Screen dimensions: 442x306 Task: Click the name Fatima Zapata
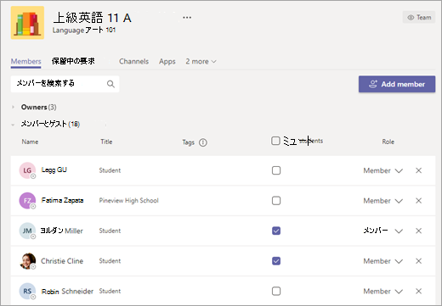tap(62, 200)
